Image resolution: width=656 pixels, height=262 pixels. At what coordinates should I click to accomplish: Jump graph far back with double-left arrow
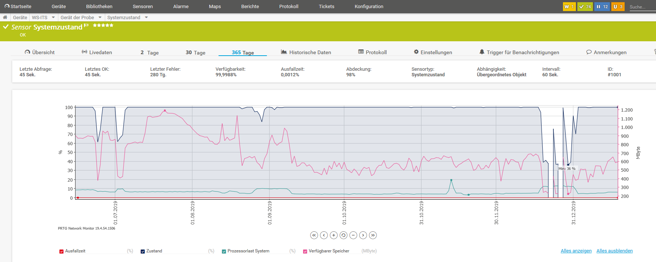pos(314,235)
